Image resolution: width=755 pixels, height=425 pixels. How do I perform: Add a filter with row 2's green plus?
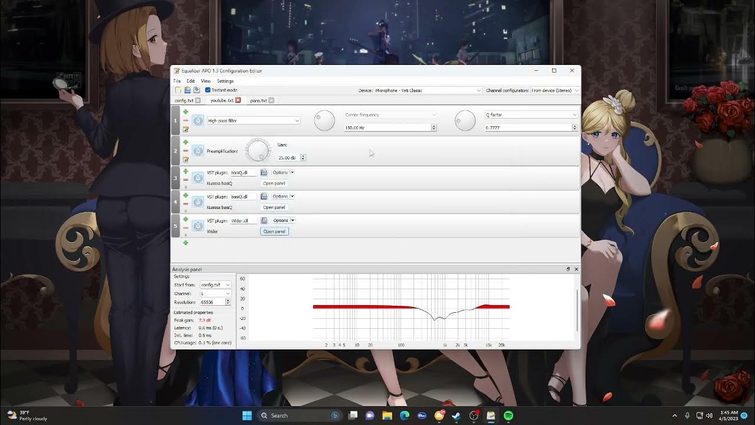click(186, 142)
